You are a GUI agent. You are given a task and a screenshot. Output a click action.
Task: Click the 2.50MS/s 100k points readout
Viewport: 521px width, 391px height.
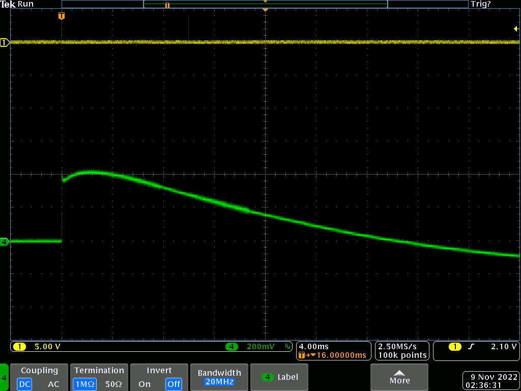(402, 351)
